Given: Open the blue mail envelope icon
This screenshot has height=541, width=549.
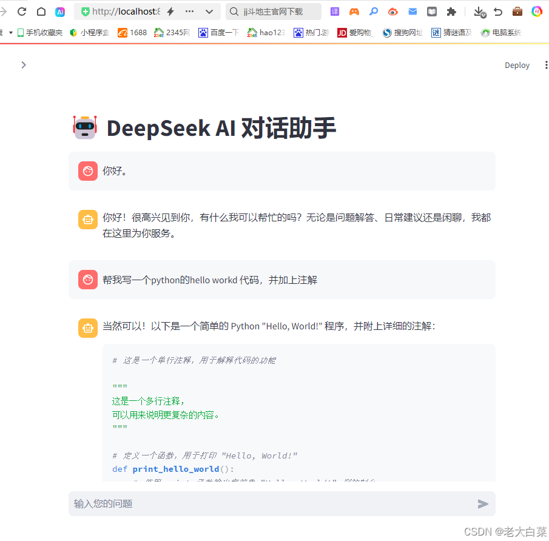Looking at the screenshot, I should coord(413,12).
